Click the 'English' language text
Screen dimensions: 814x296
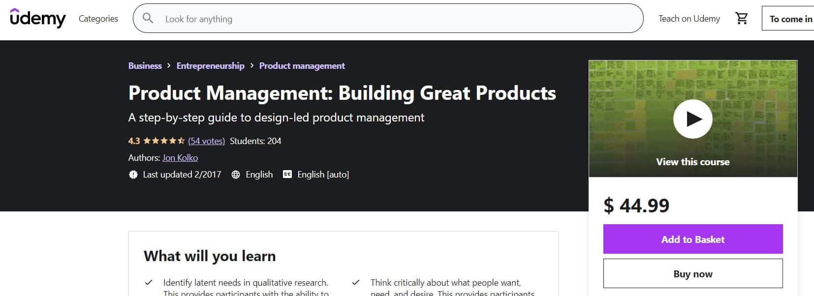point(259,175)
